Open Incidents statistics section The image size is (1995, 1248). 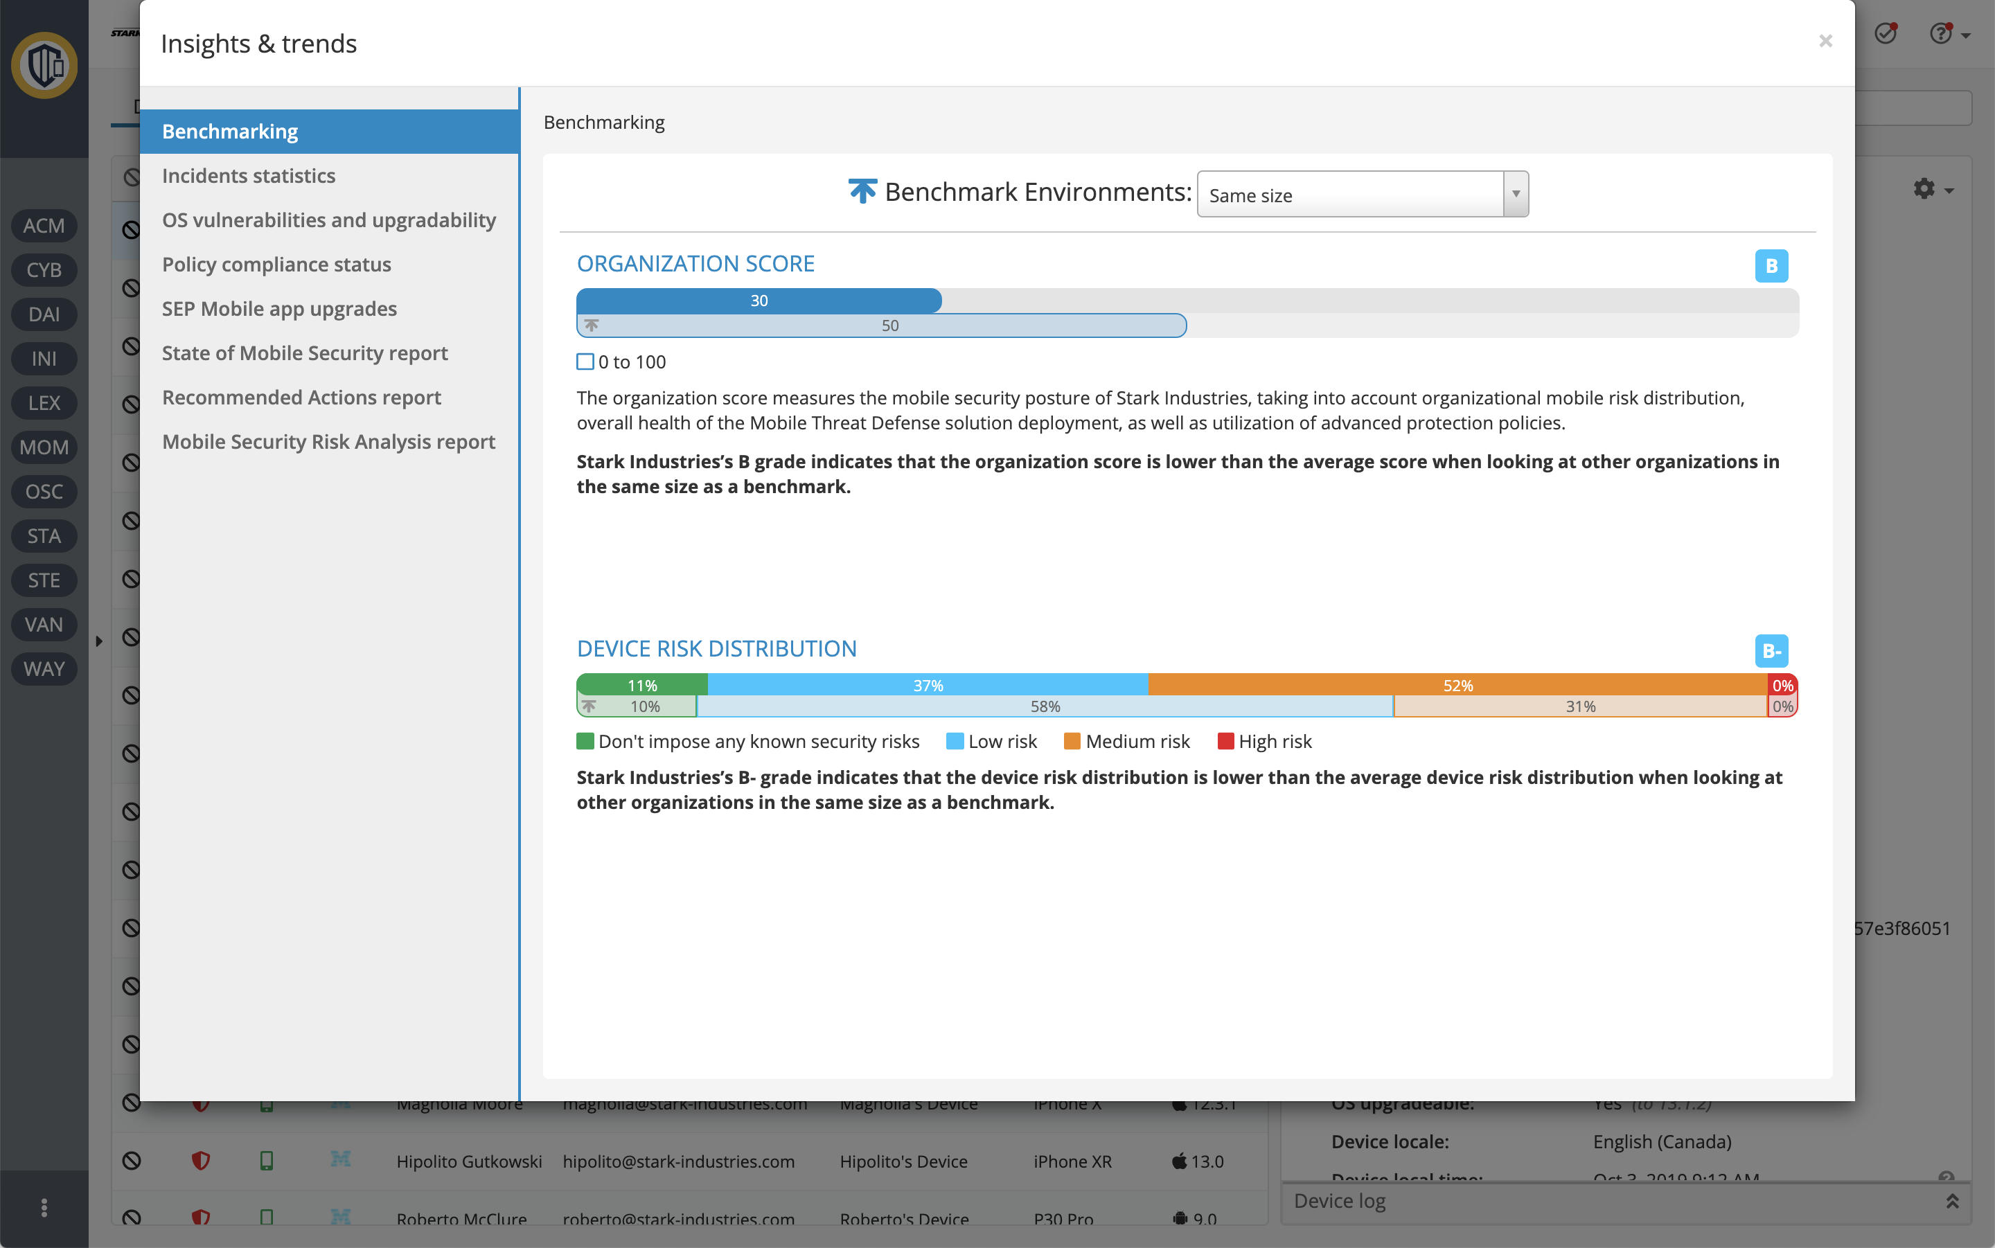[249, 176]
